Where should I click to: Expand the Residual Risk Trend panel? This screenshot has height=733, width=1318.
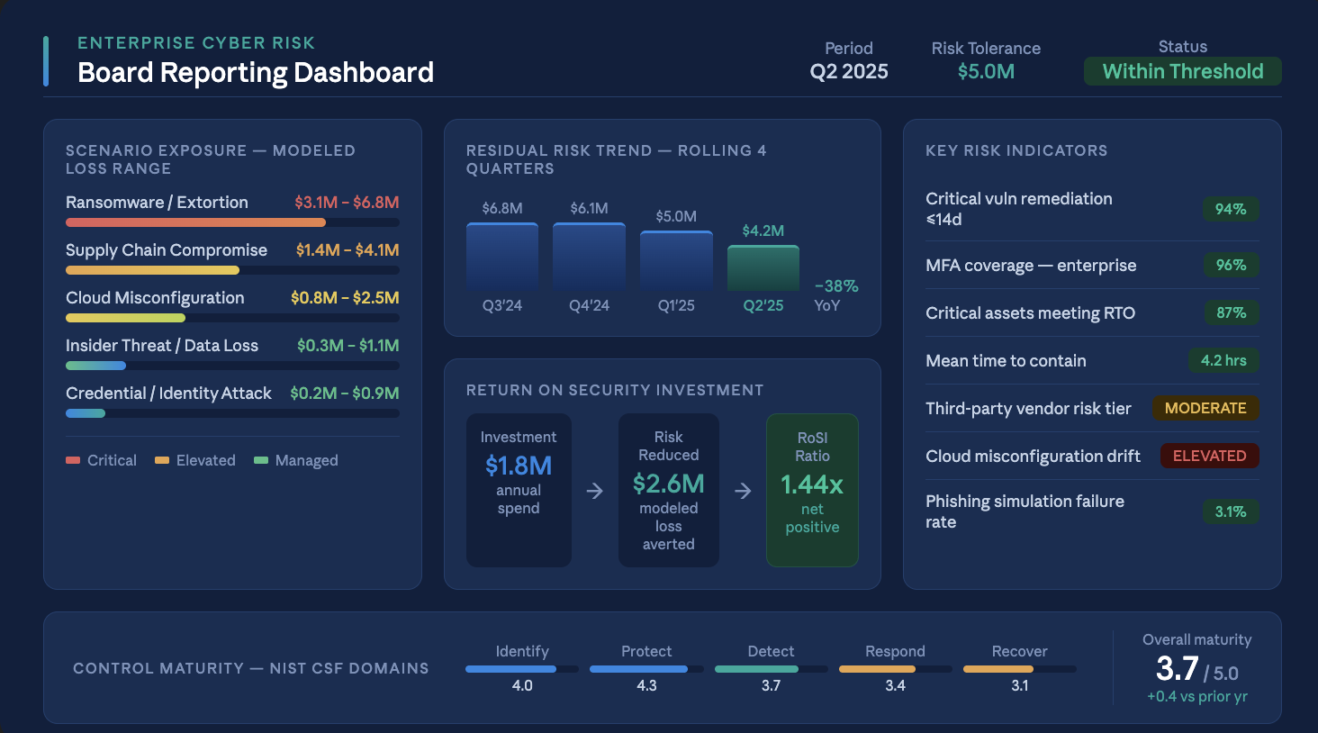[x=616, y=159]
